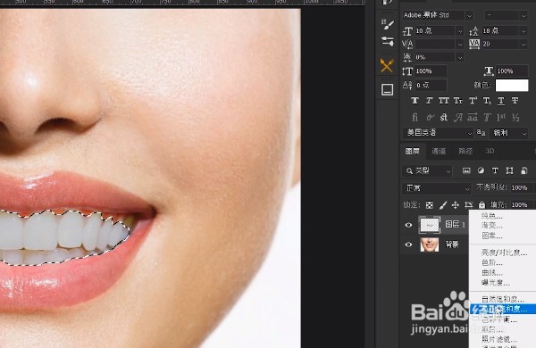
Task: Lock artboard nesting icon
Action: [469, 205]
